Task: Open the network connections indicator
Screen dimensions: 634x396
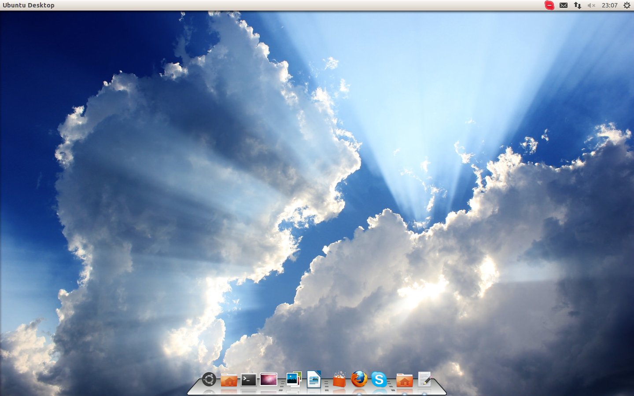Action: [x=577, y=5]
